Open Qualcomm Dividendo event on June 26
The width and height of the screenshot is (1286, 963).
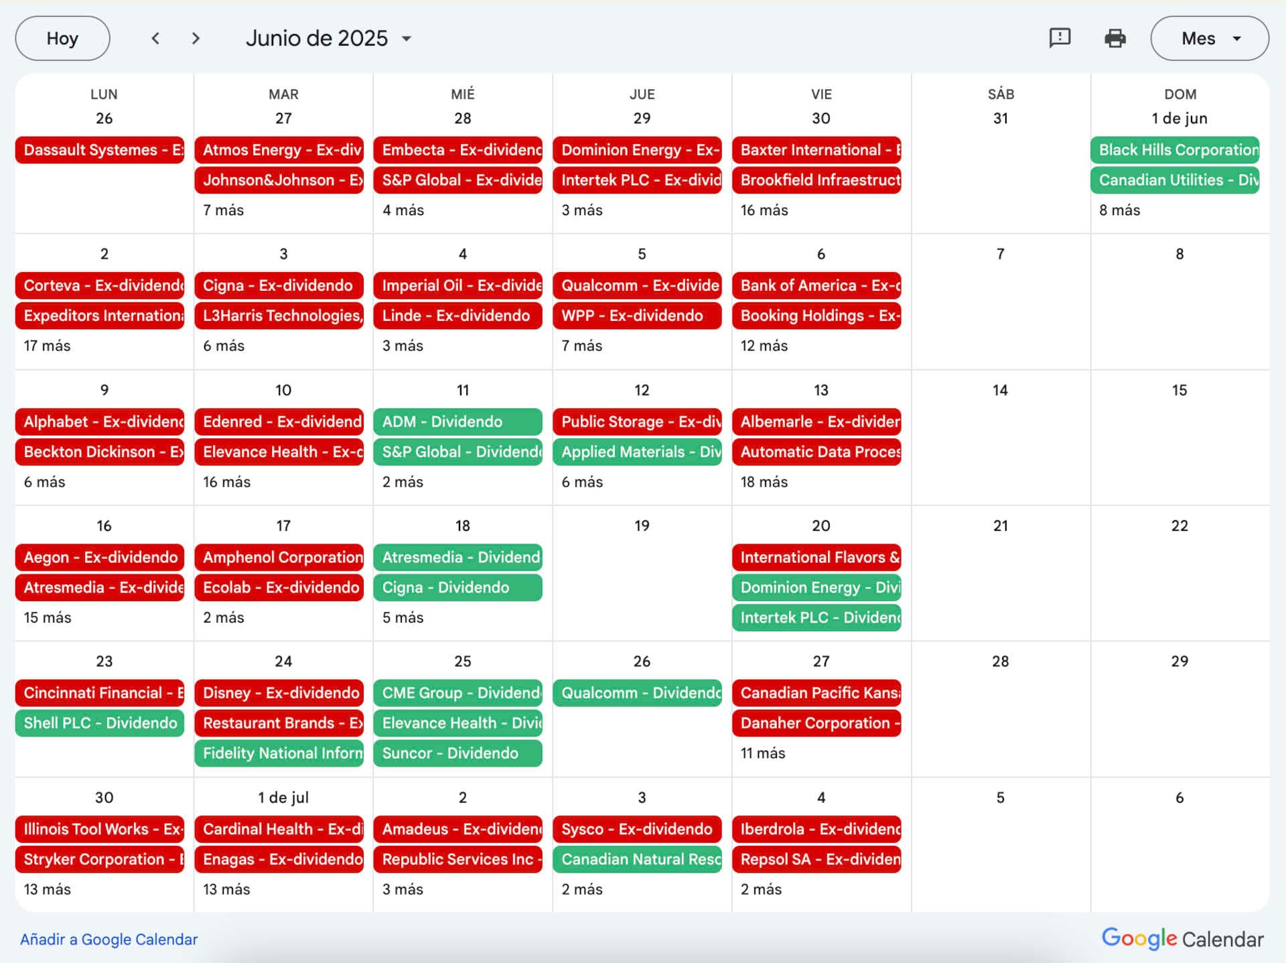click(638, 693)
